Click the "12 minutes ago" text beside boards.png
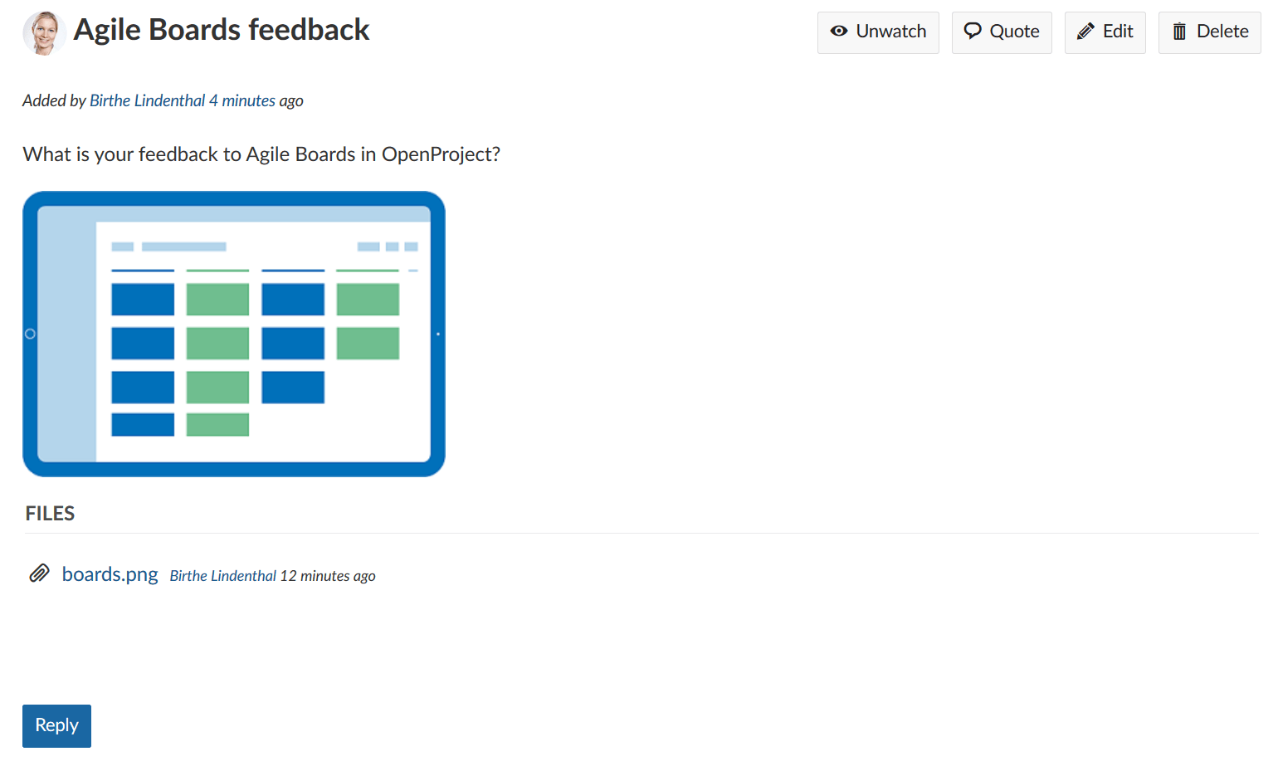 [x=328, y=576]
